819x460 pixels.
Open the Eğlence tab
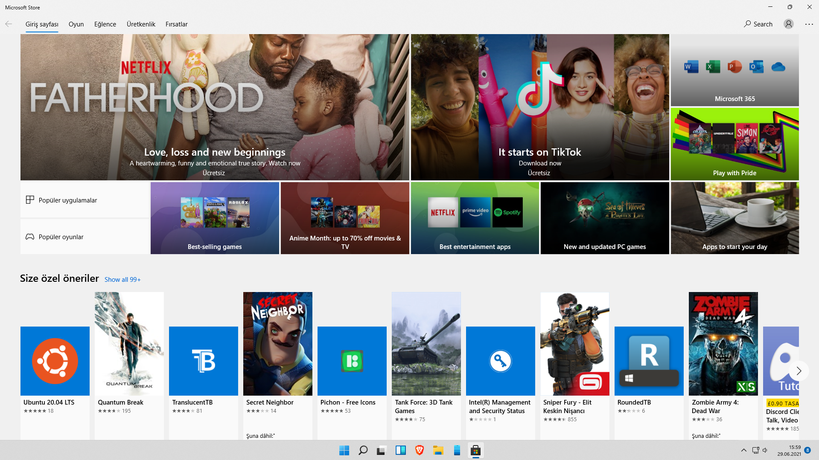pos(105,24)
